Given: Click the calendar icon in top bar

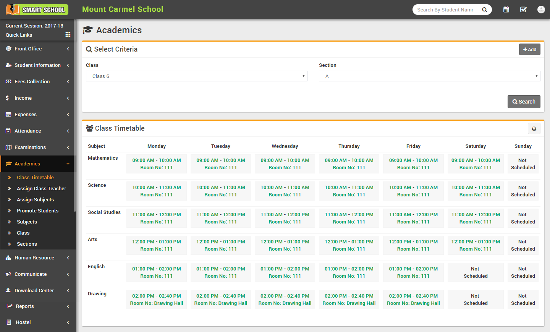Looking at the screenshot, I should pos(506,10).
